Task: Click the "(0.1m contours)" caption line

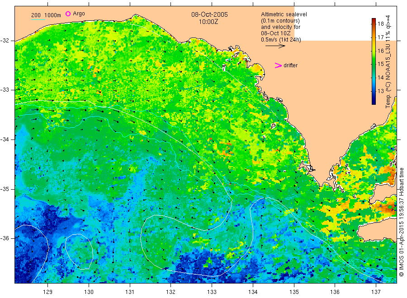Action: [x=280, y=21]
